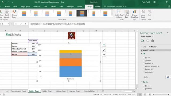171x96 pixels.
Task: Click Move Chart button
Action: tap(143, 14)
